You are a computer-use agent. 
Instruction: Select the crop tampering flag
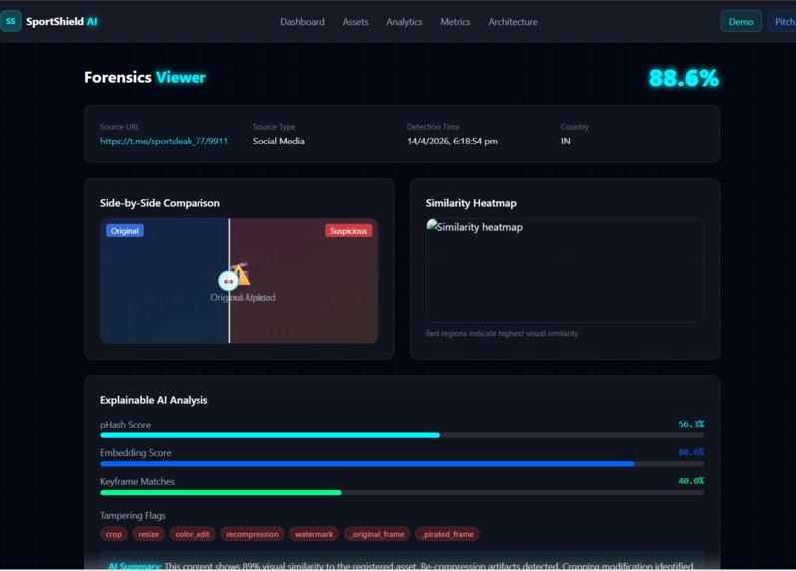(113, 534)
